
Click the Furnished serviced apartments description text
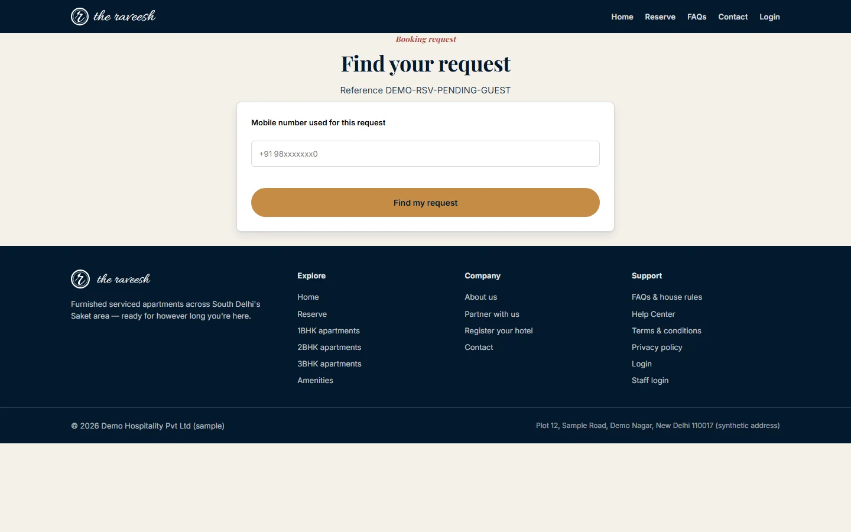pyautogui.click(x=165, y=310)
